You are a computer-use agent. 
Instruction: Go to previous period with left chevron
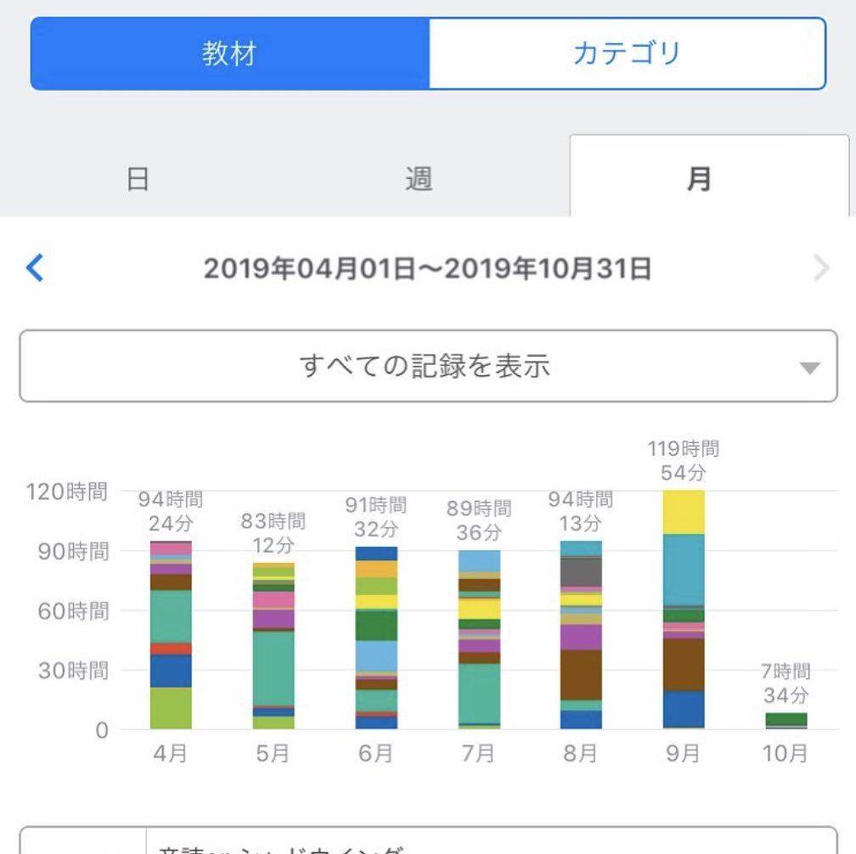coord(35,268)
